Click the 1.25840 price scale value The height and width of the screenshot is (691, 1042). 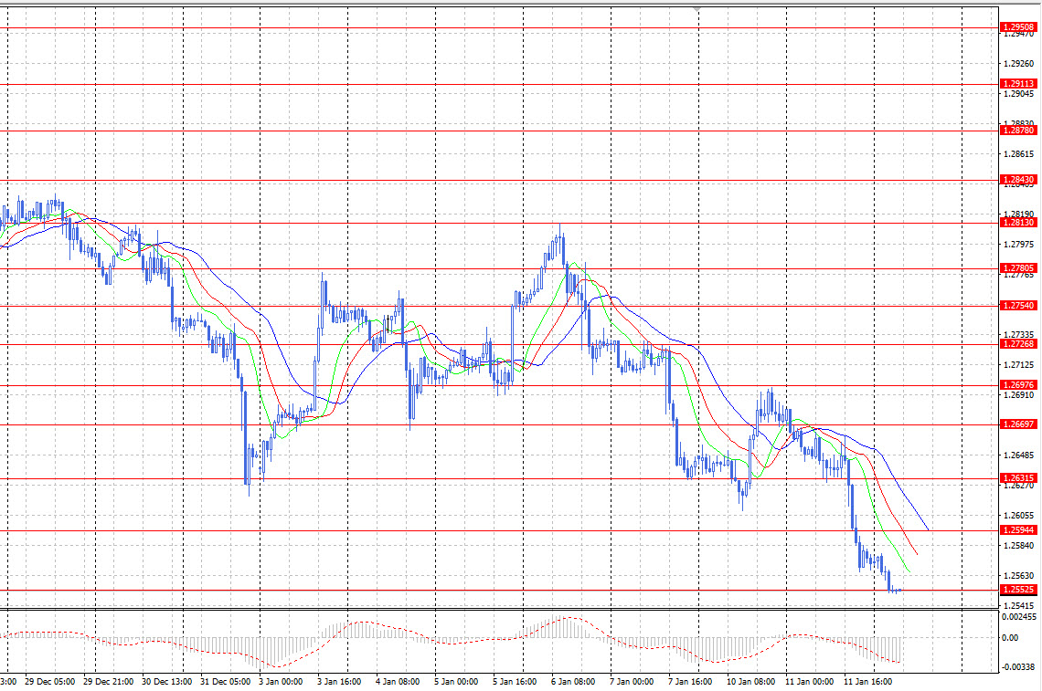[x=1019, y=546]
